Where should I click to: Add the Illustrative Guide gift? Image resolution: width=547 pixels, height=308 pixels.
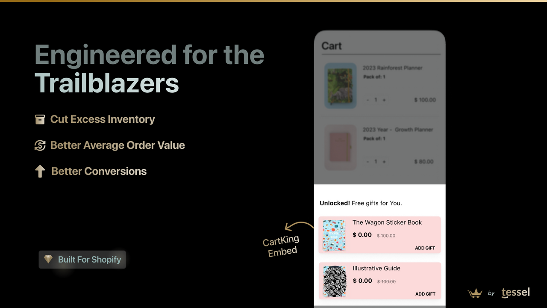(425, 294)
